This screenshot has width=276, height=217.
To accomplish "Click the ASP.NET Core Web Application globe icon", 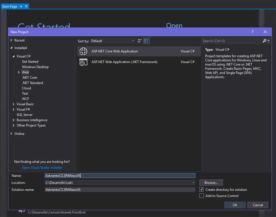I will [83, 51].
